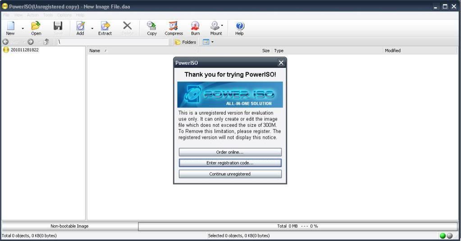
Task: Click the Help question mark icon
Action: pyautogui.click(x=239, y=28)
